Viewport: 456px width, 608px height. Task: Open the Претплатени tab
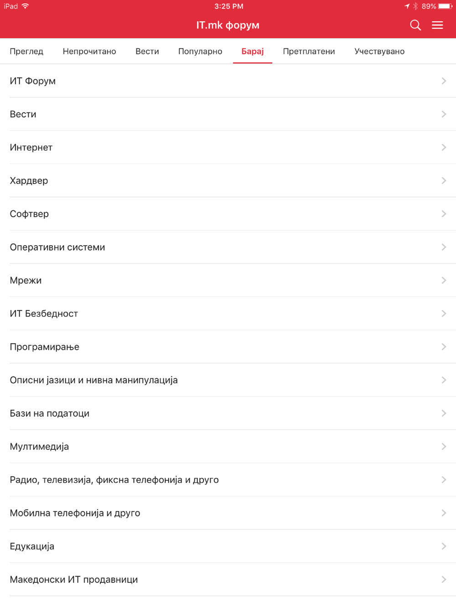pyautogui.click(x=309, y=52)
